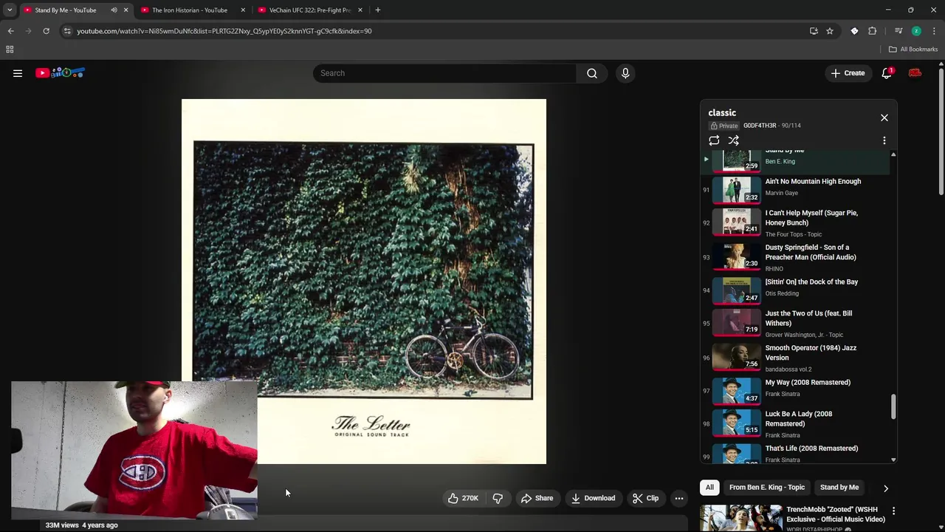Image resolution: width=945 pixels, height=532 pixels.
Task: Open tab search dropdown
Action: (10, 10)
